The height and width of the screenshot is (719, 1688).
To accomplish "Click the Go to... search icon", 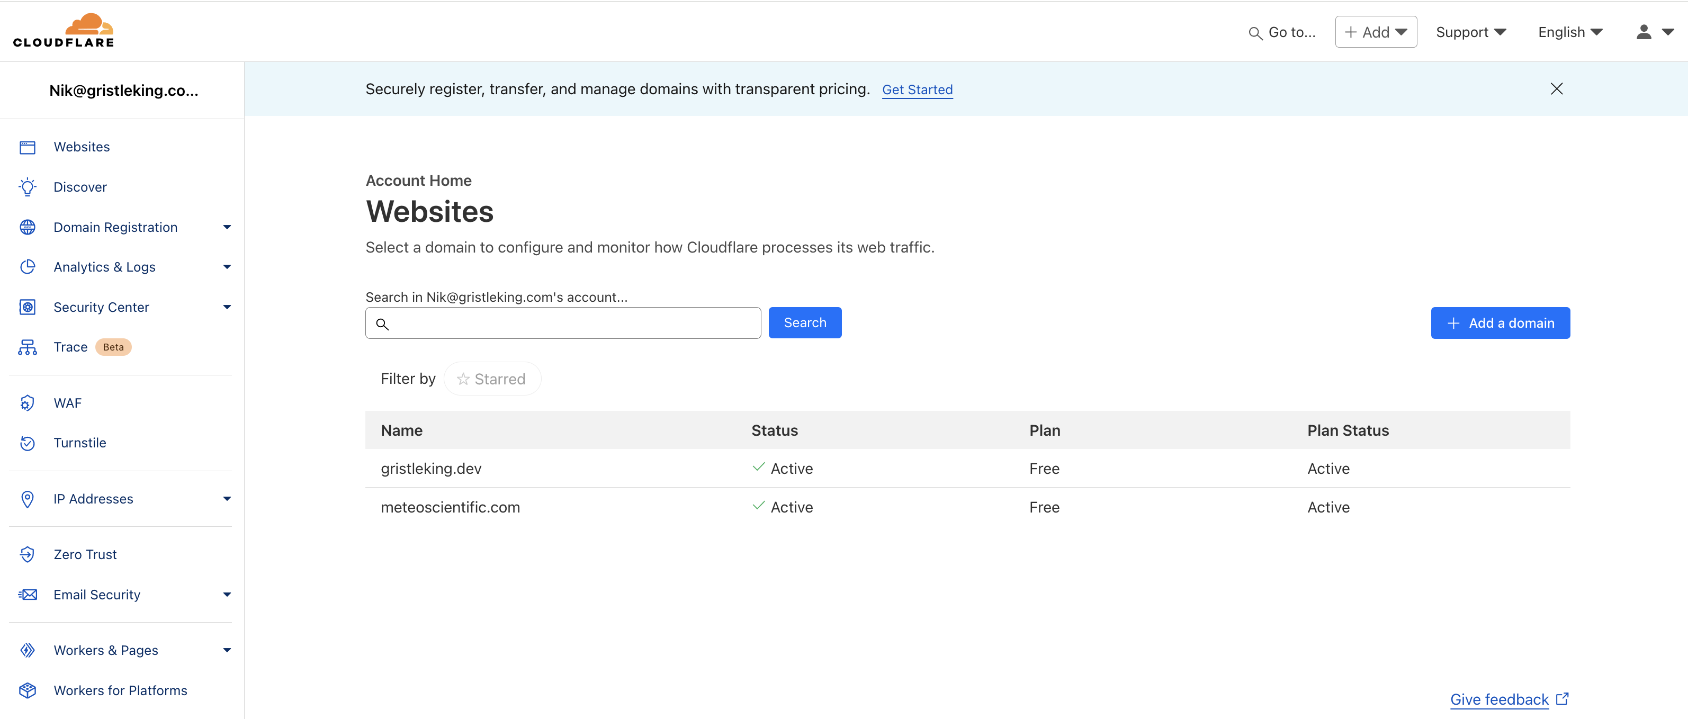I will pyautogui.click(x=1255, y=32).
